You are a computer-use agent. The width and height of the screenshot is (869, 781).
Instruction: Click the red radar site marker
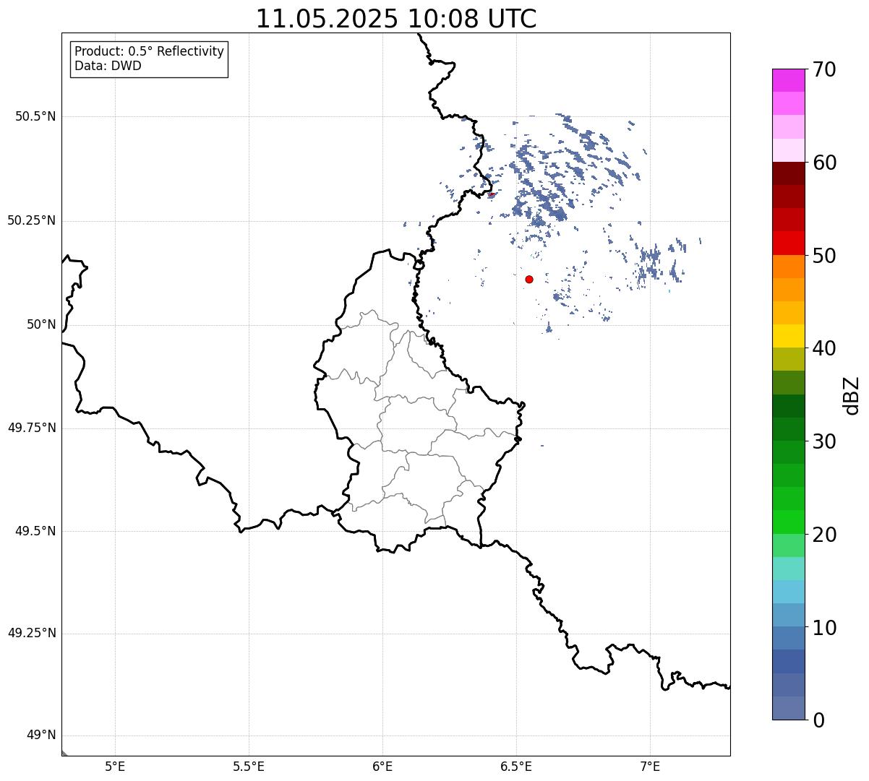[529, 280]
